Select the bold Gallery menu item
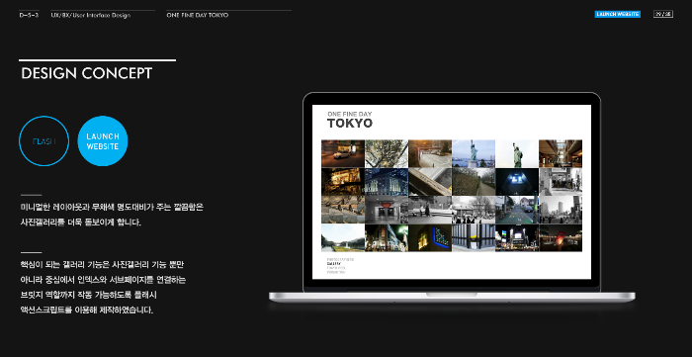692x357 pixels. tap(334, 264)
